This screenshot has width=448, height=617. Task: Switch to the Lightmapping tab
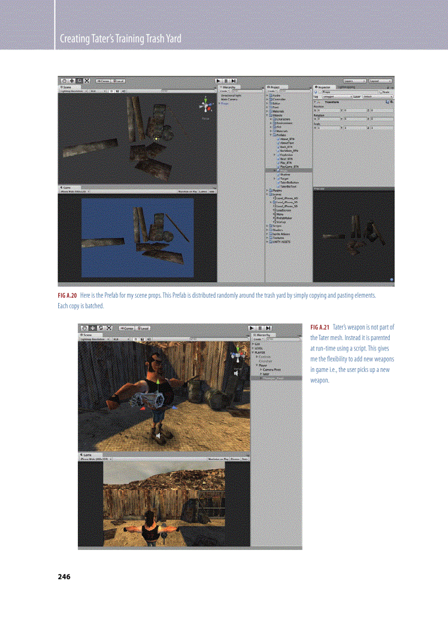coord(346,87)
